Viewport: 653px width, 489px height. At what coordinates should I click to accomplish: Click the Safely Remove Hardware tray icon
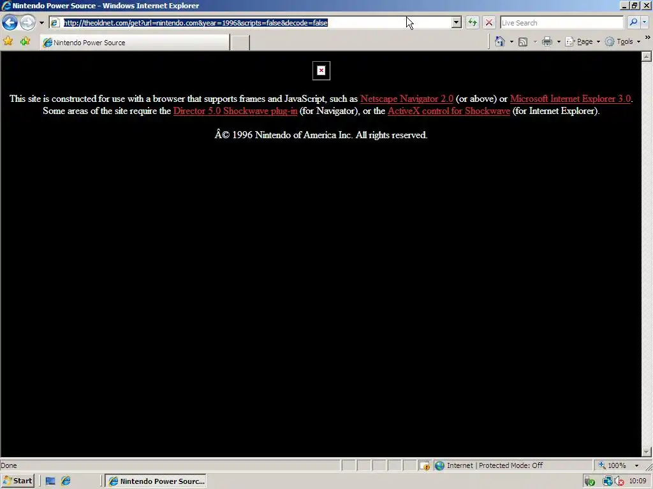589,481
